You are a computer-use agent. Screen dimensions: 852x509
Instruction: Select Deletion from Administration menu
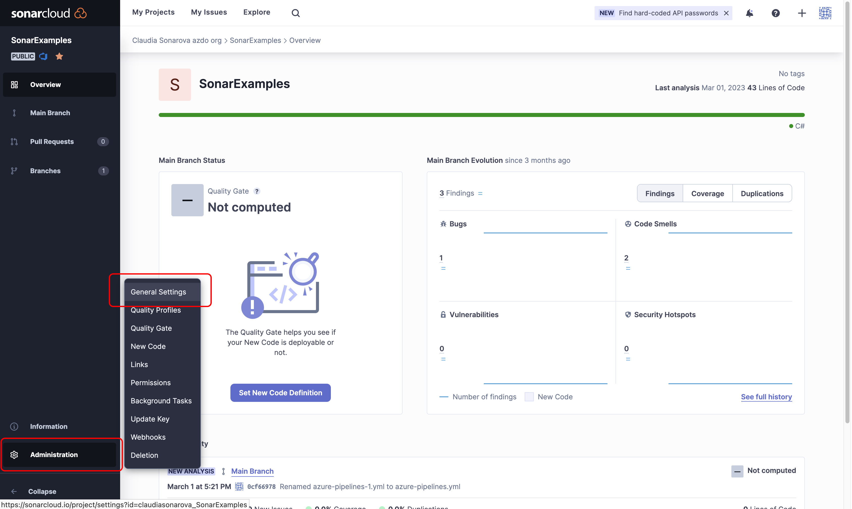coord(162,456)
